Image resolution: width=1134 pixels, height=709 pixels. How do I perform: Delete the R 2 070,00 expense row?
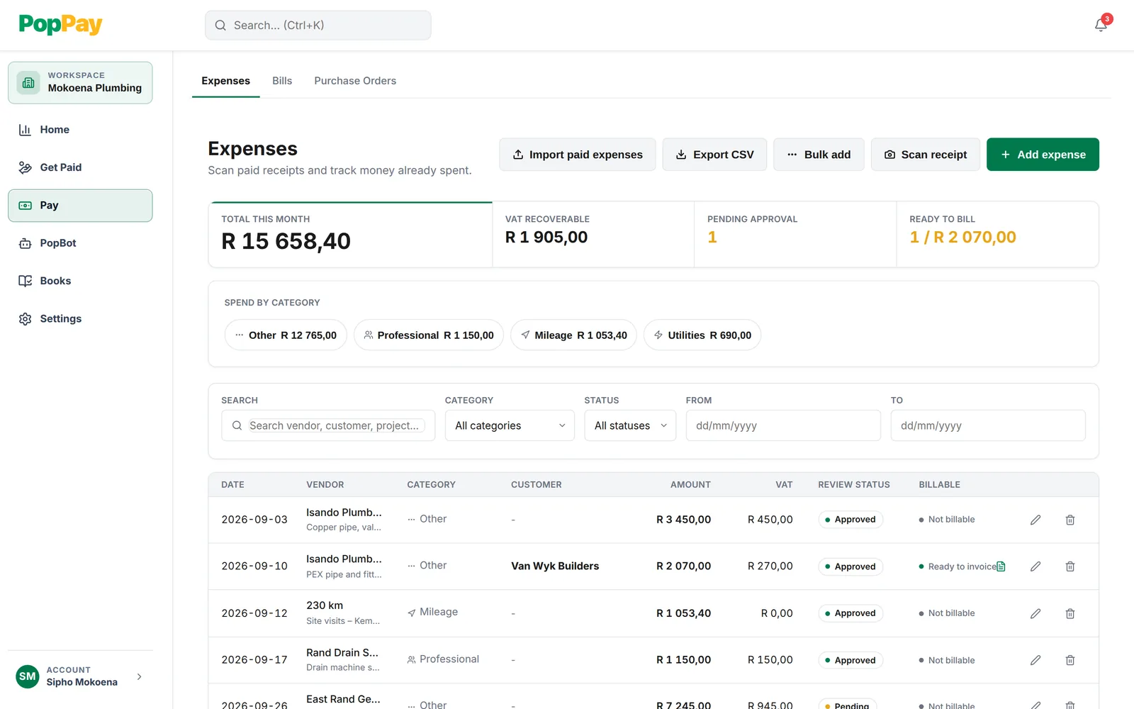1070,566
